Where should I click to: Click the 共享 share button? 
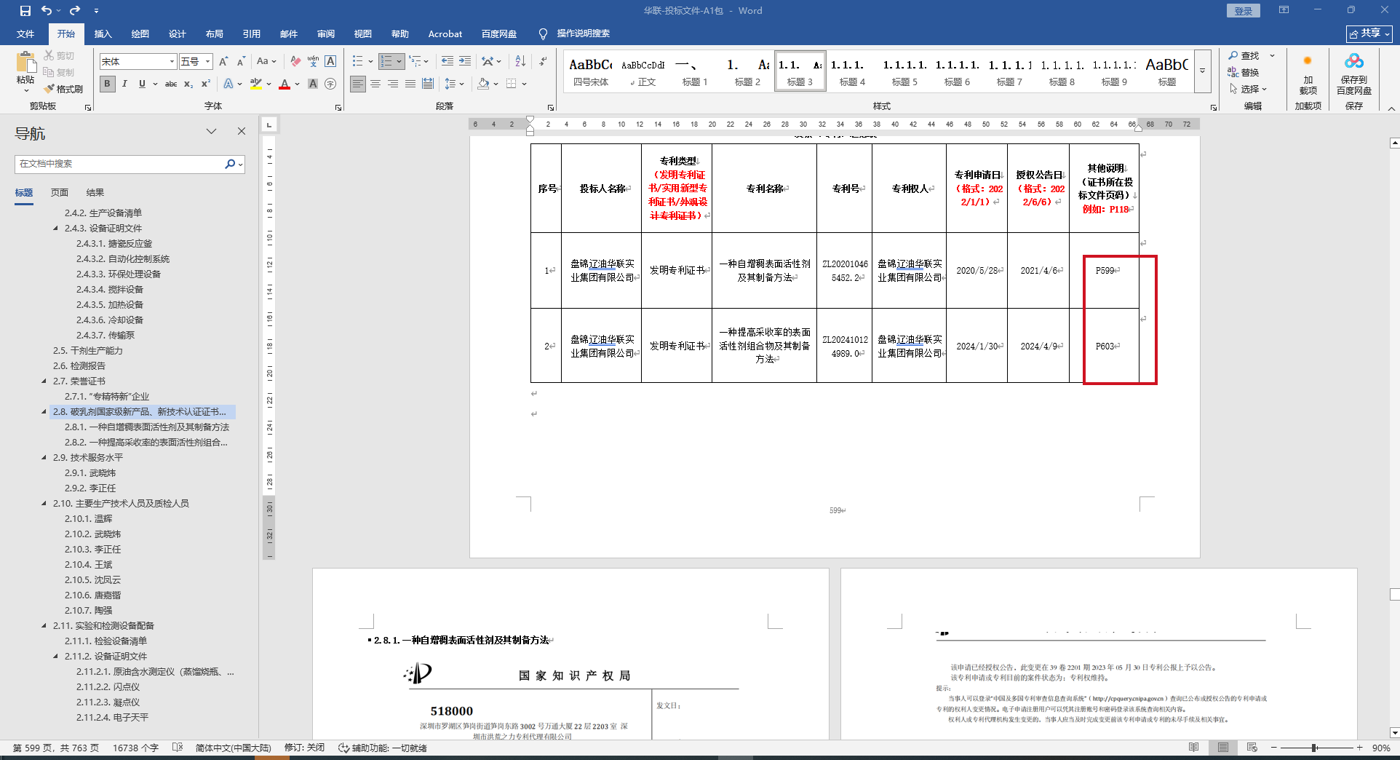point(1369,34)
